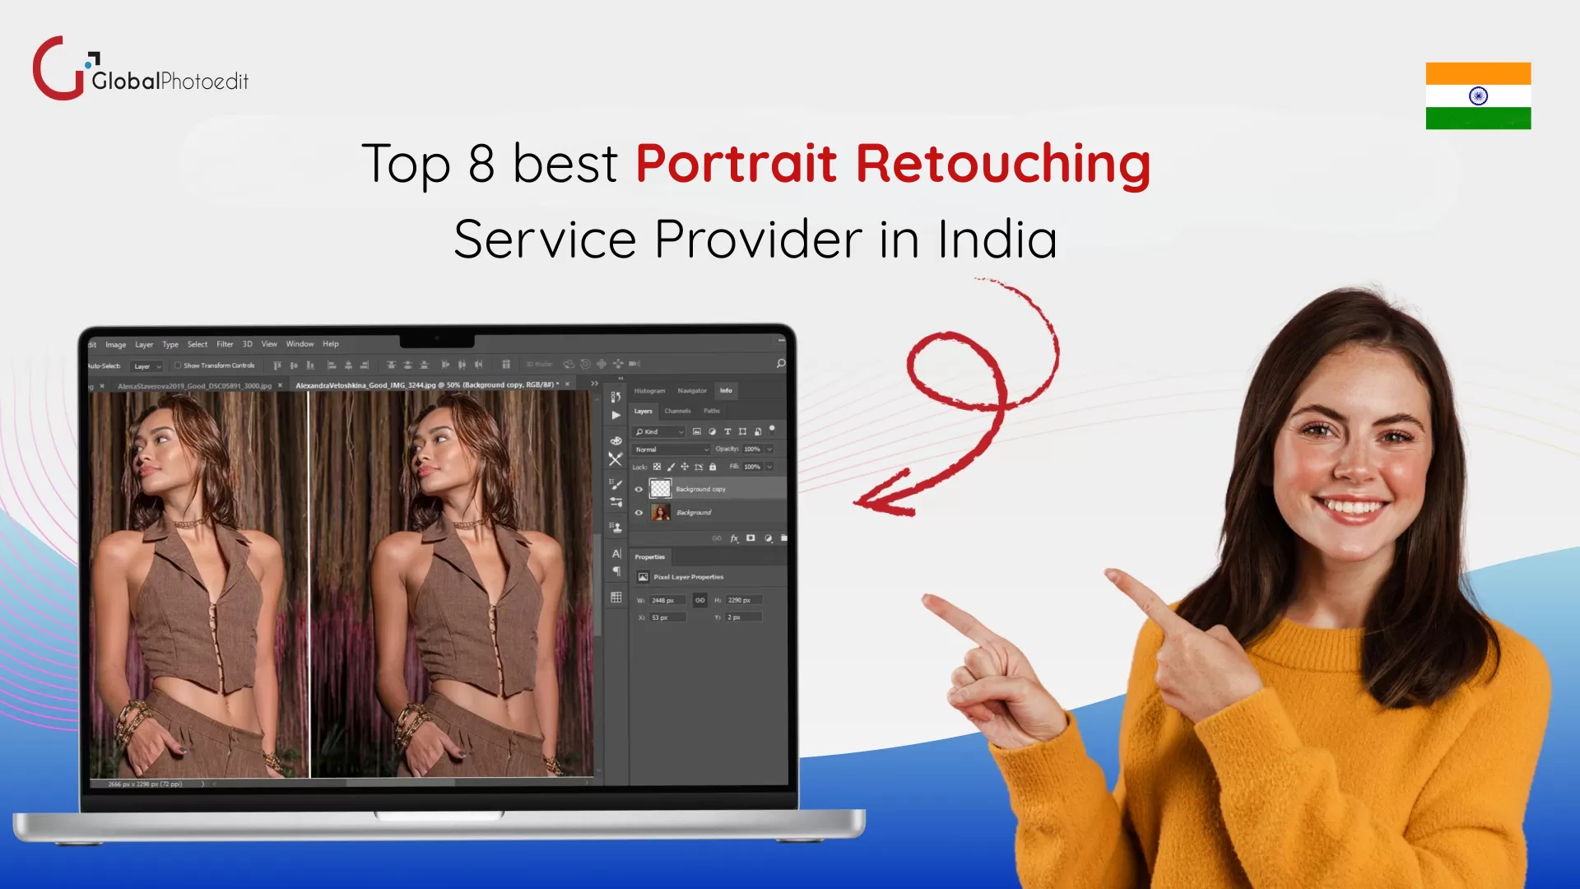1580x889 pixels.
Task: Enable Show Transform Controls checkbox
Action: (x=178, y=365)
